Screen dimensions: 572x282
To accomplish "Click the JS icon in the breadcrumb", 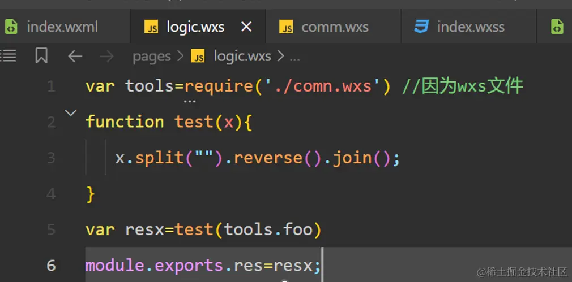I will point(198,57).
